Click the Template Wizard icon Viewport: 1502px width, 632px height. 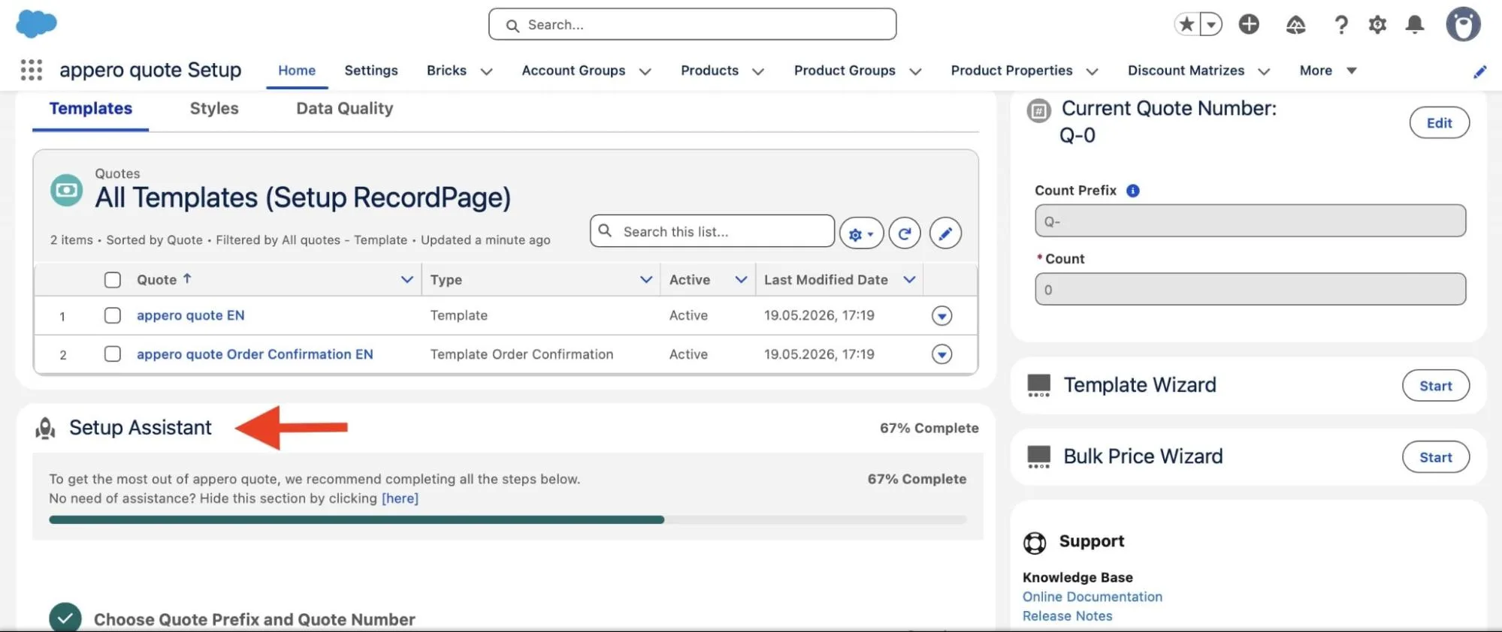[x=1038, y=385]
